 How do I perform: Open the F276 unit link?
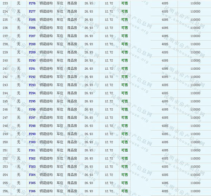[32, 3]
